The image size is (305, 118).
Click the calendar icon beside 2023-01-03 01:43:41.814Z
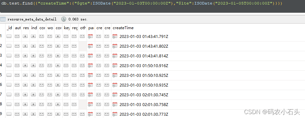coord(115,56)
